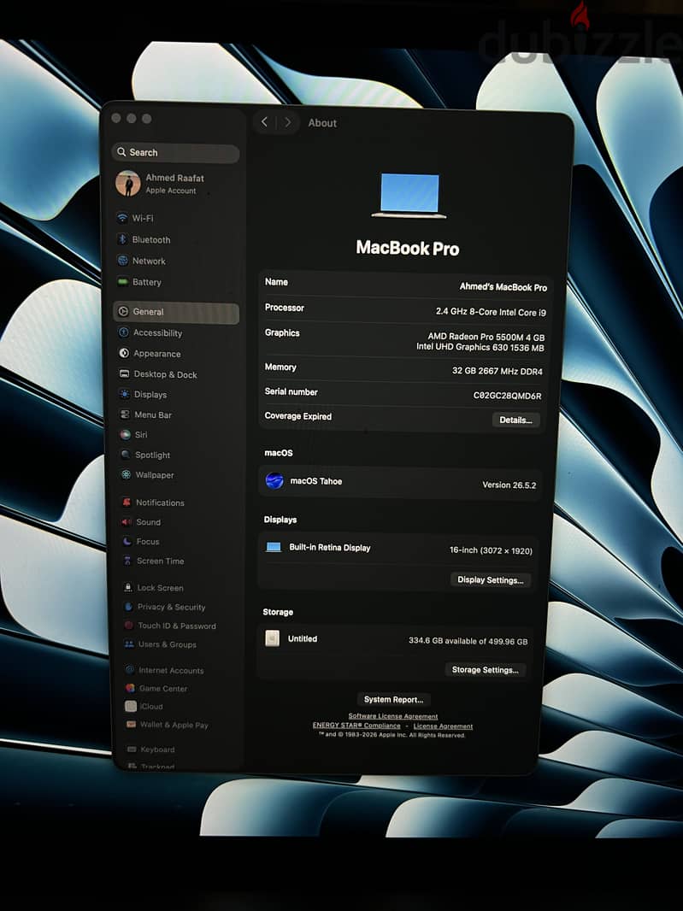Open Bluetooth icon in sidebar
683x911 pixels.
[122, 239]
